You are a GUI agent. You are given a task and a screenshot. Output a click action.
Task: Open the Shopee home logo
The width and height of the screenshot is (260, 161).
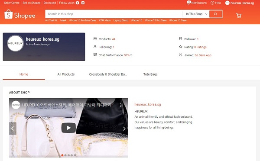[20, 15]
